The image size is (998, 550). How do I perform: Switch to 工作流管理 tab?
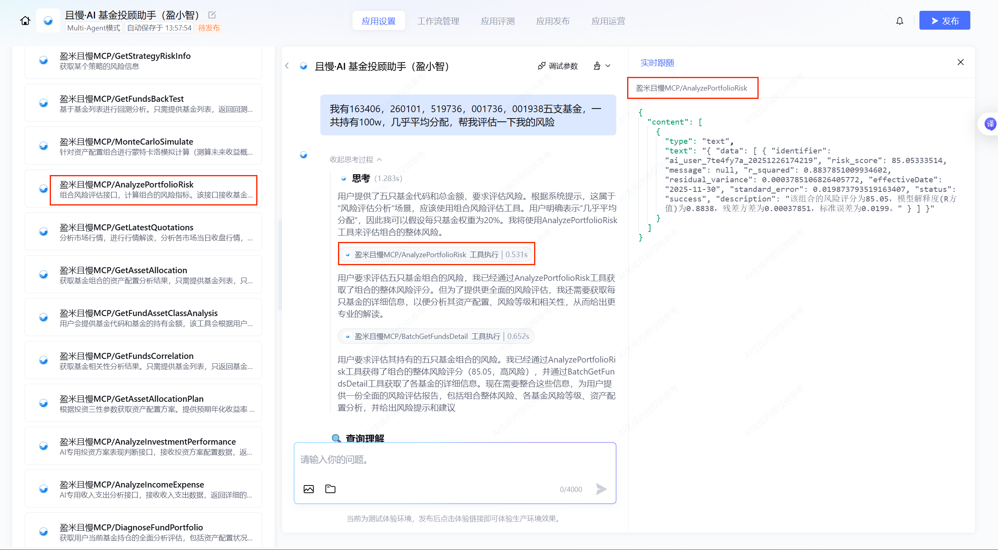pyautogui.click(x=438, y=21)
